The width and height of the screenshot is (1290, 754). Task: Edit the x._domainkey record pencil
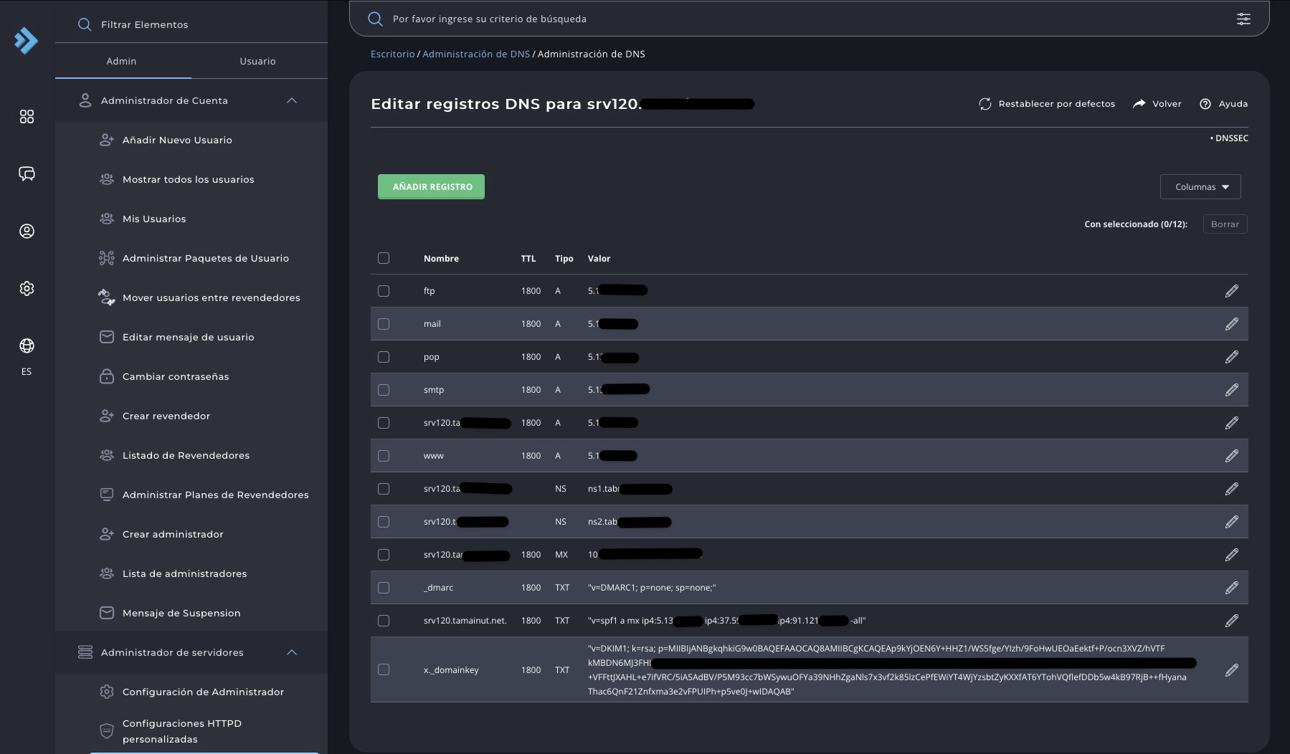click(x=1231, y=670)
